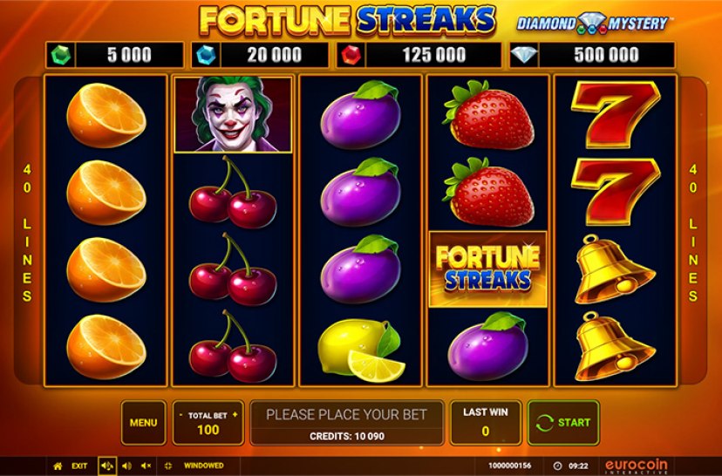
Task: Decrease total bet with minus sign
Action: click(181, 415)
